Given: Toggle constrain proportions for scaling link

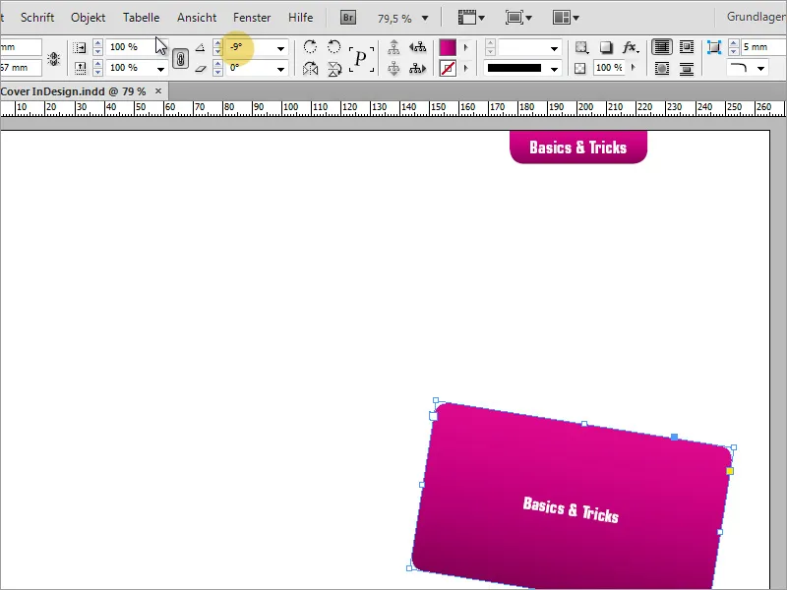Looking at the screenshot, I should pyautogui.click(x=180, y=59).
